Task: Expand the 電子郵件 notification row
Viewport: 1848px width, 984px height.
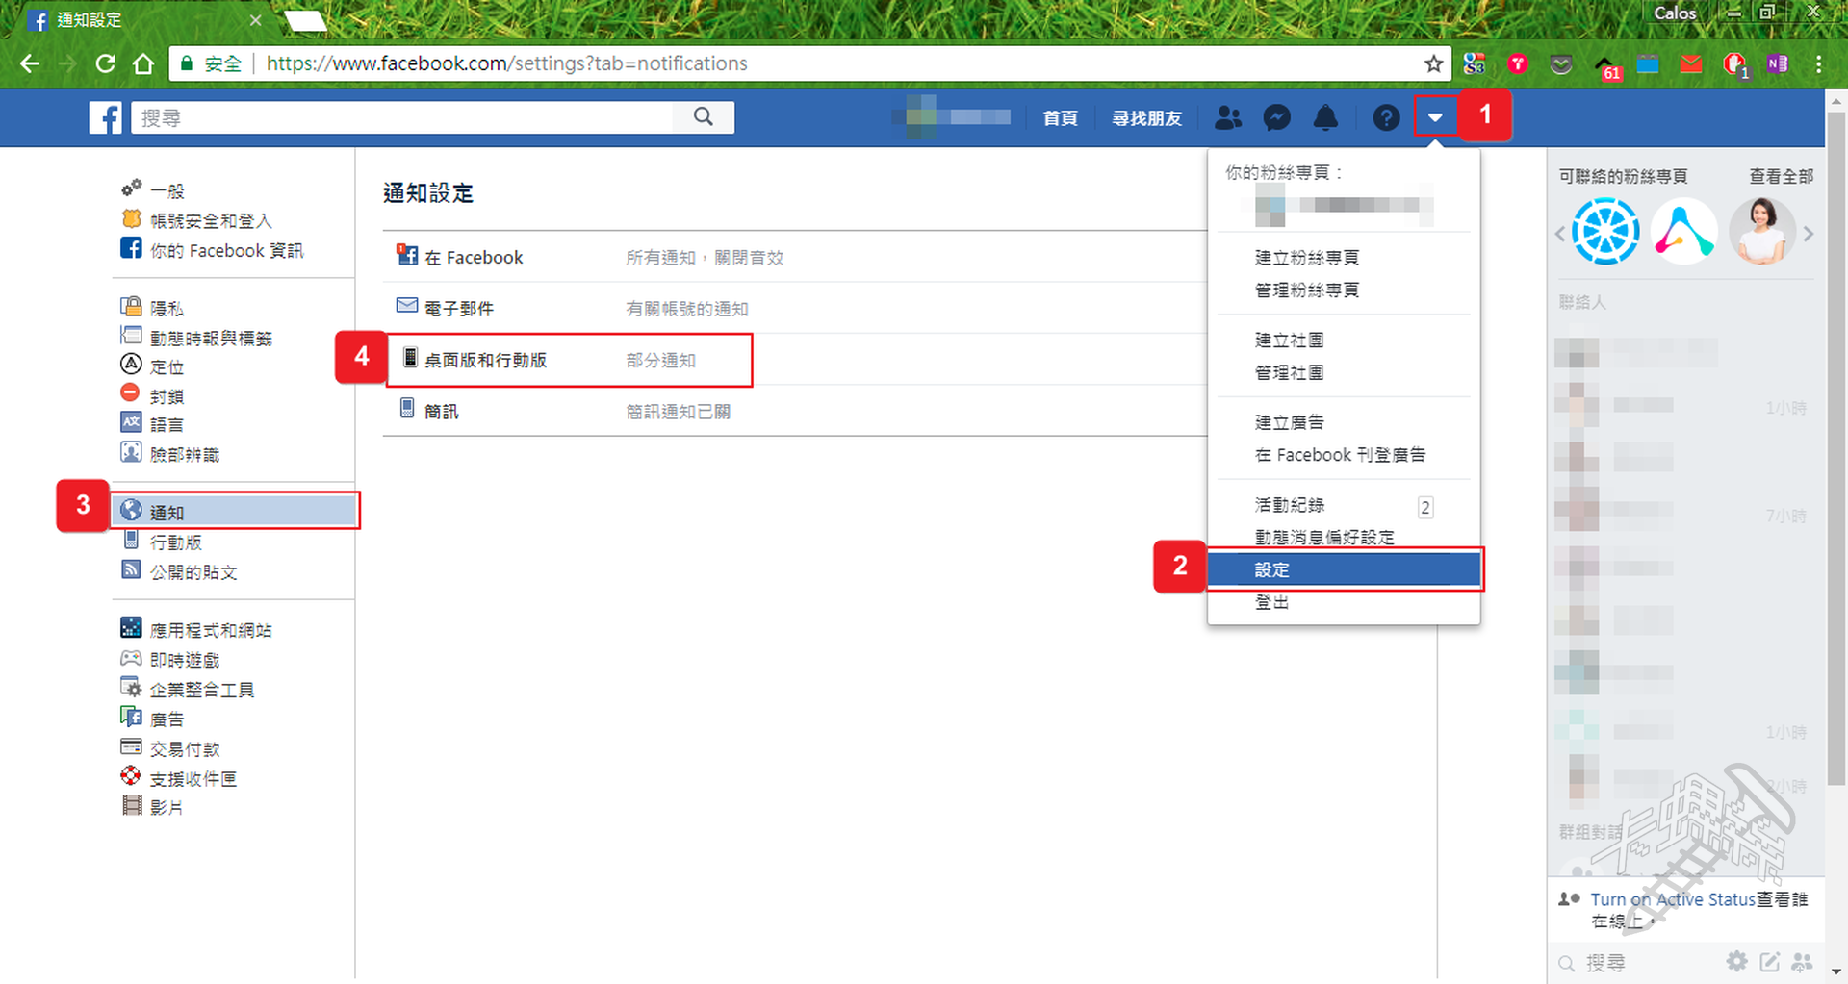Action: coord(458,309)
